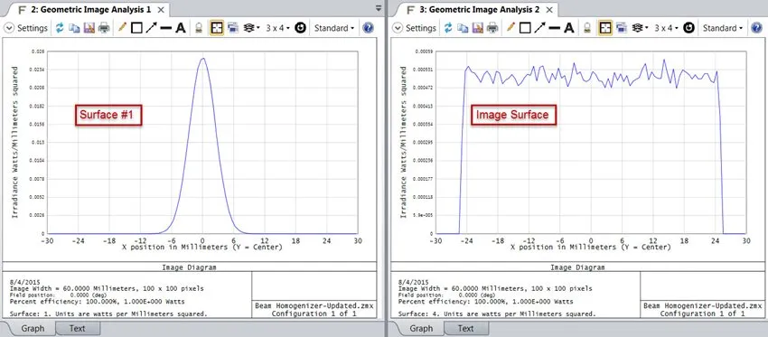Select the text tool in Analysis 2

pos(569,28)
